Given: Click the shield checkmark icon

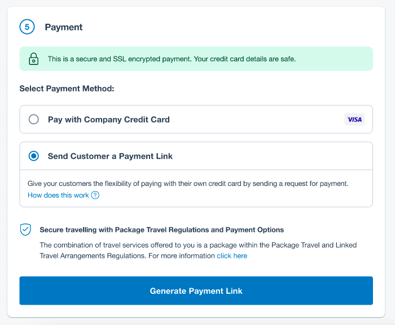Looking at the screenshot, I should pos(25,229).
